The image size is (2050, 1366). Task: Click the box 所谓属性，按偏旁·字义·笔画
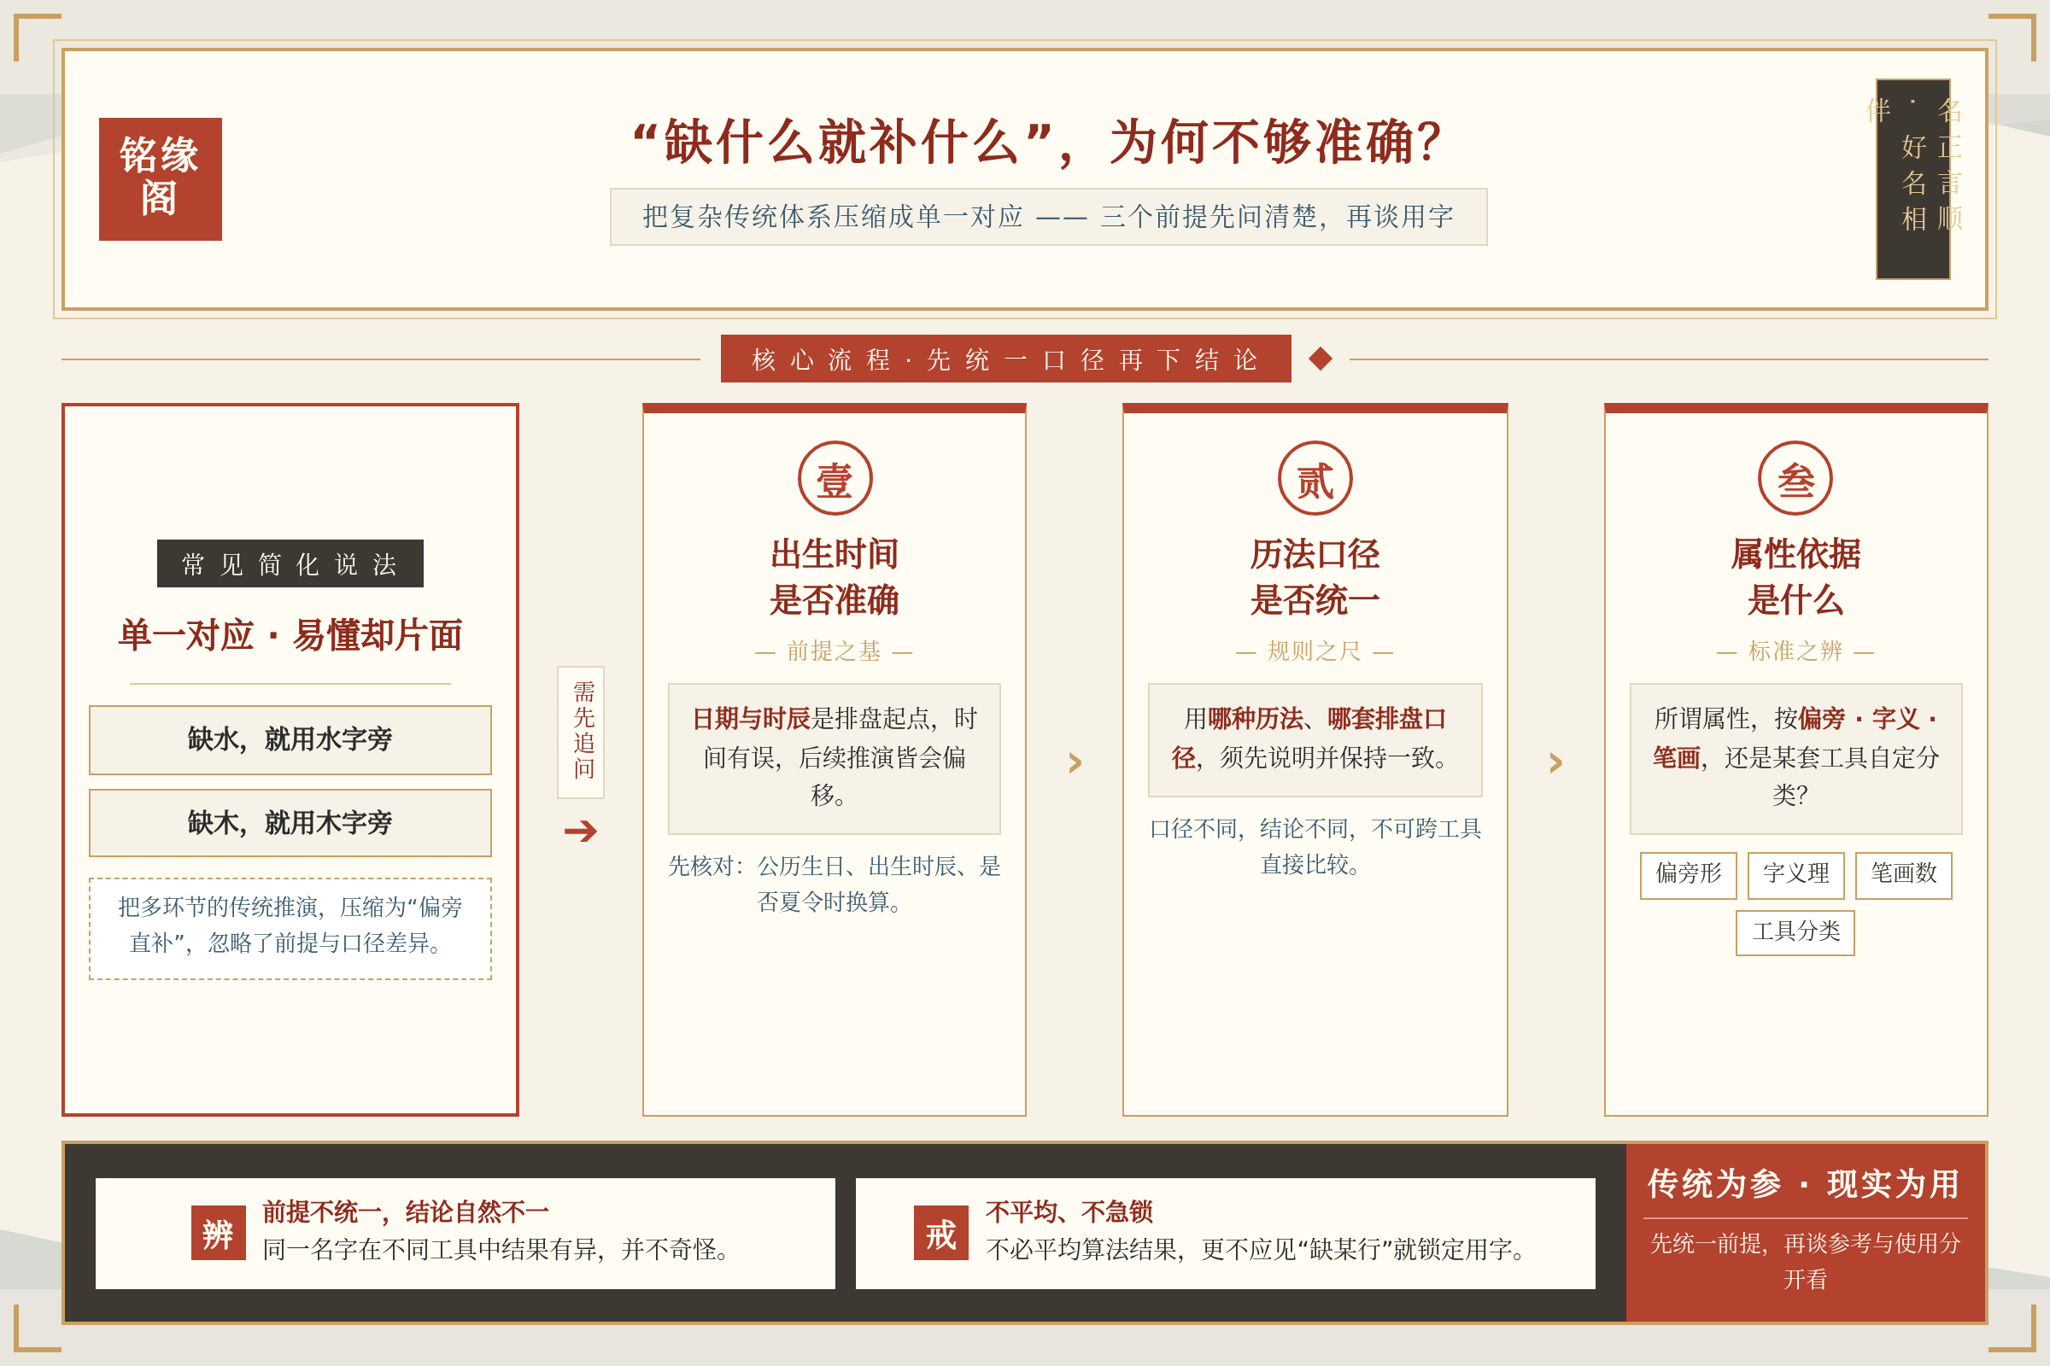(x=1795, y=759)
